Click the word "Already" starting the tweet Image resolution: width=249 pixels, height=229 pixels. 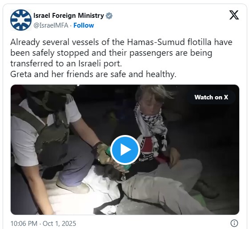[x=25, y=42]
